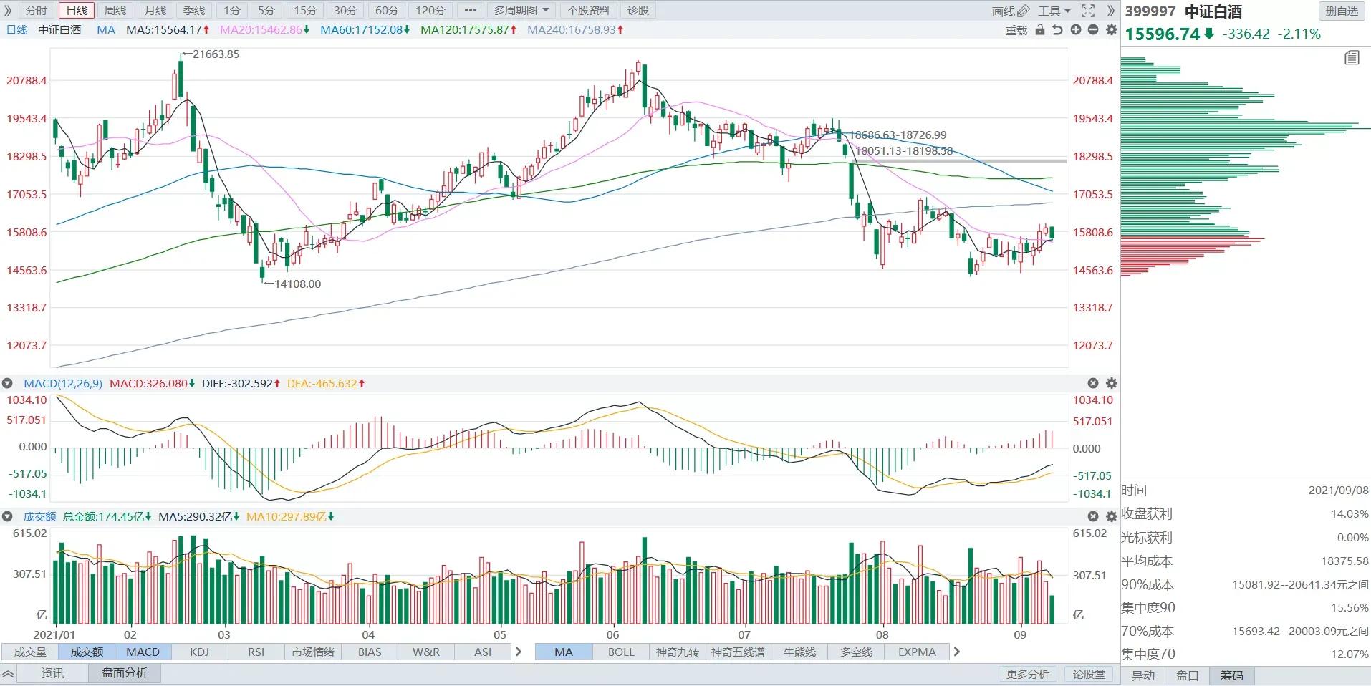Viewport: 1371px width, 686px height.
Task: Select EXPMA main indicator
Action: coord(917,652)
